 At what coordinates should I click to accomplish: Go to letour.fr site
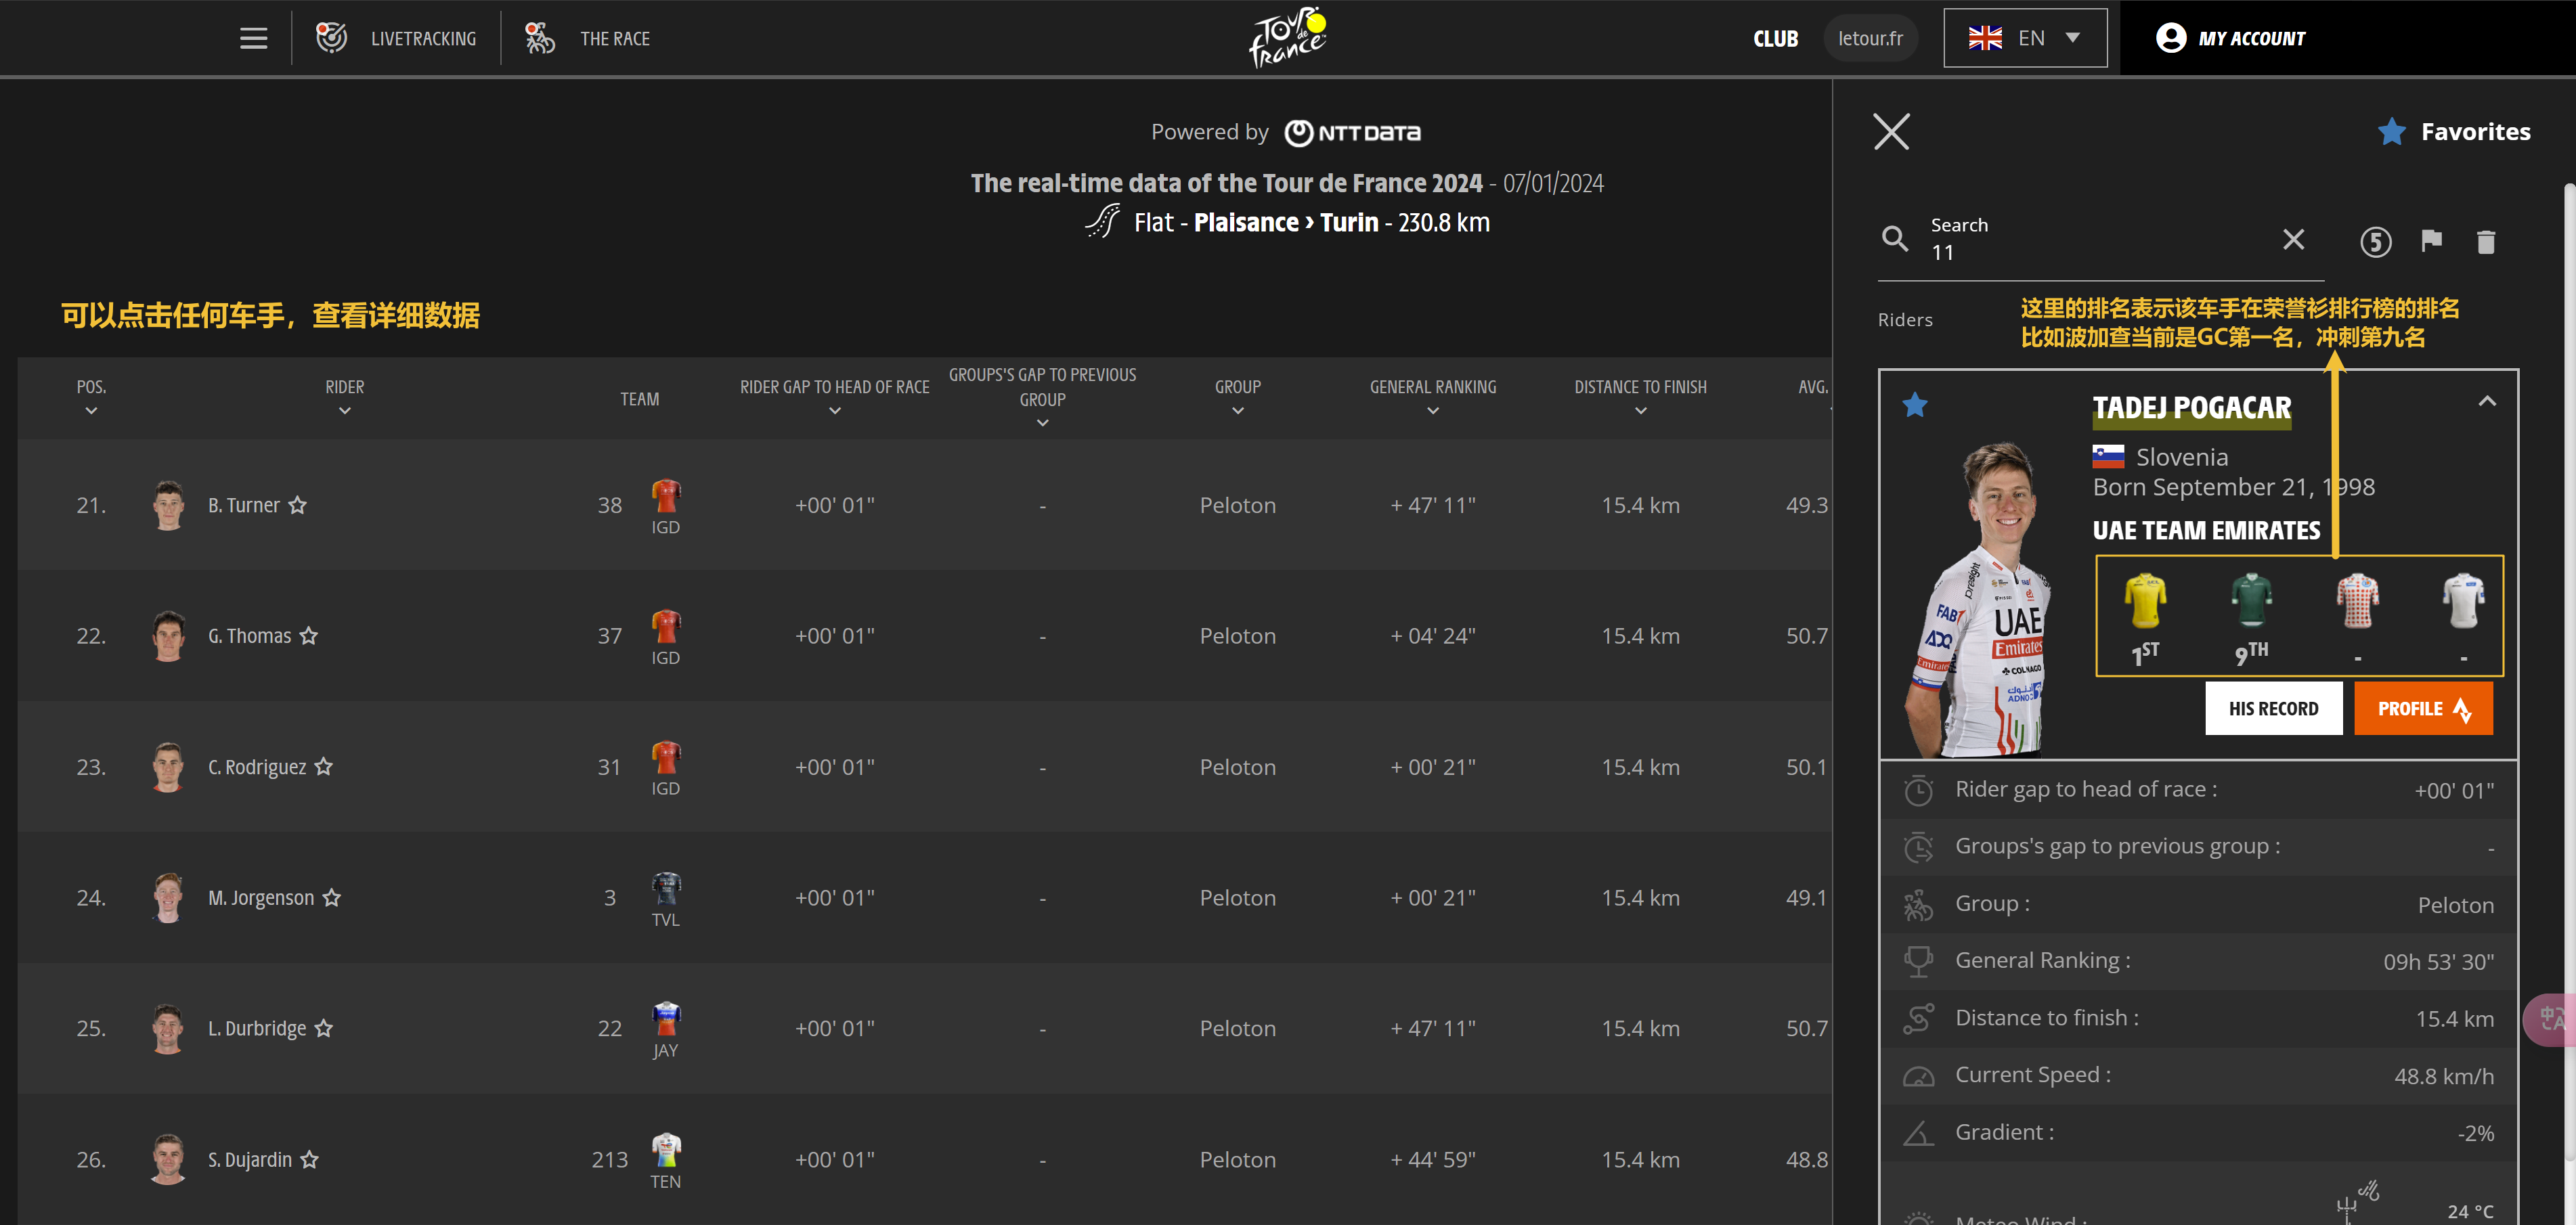[x=1870, y=38]
